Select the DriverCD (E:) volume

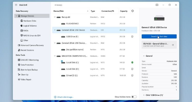click(95, 75)
